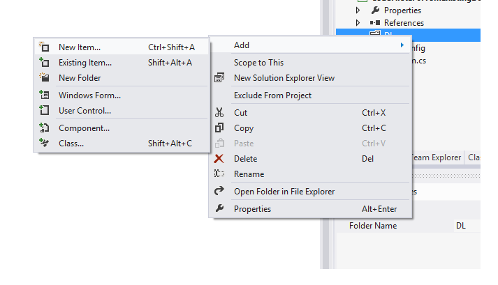Click the New Item icon in submenu
The height and width of the screenshot is (285, 498).
tap(44, 47)
